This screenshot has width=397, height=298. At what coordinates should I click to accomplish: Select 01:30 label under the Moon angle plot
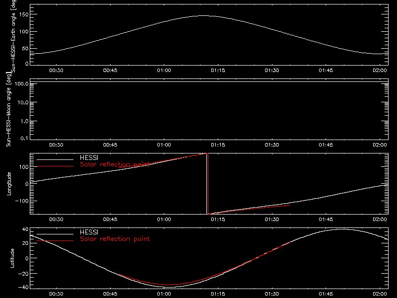272,145
